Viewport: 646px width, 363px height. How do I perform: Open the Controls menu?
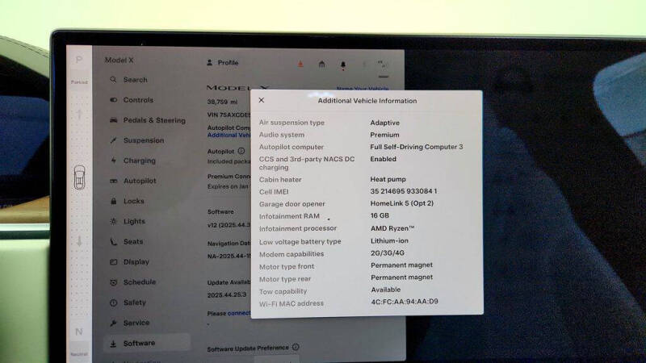[137, 100]
